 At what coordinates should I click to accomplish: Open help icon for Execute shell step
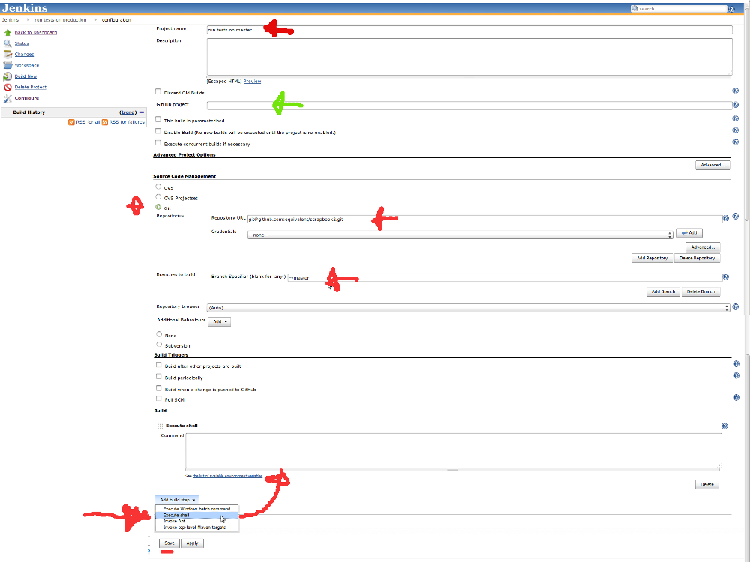click(x=724, y=426)
